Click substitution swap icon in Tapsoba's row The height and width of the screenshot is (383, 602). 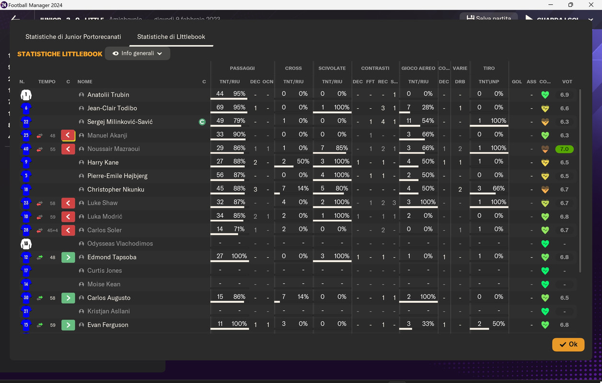click(x=40, y=257)
